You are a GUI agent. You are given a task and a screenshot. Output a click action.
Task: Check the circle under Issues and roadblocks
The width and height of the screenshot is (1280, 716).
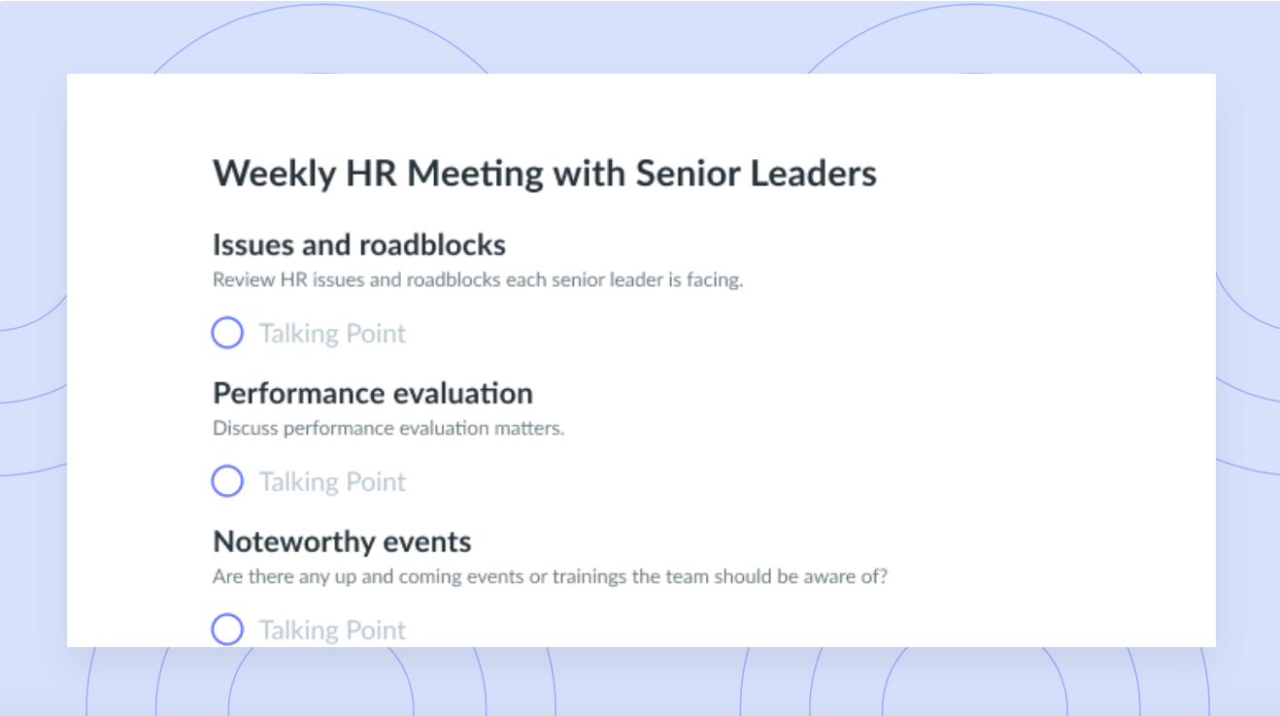[x=227, y=334]
